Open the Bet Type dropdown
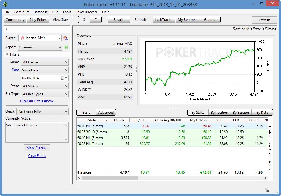This screenshot has width=281, height=196. coord(45,94)
